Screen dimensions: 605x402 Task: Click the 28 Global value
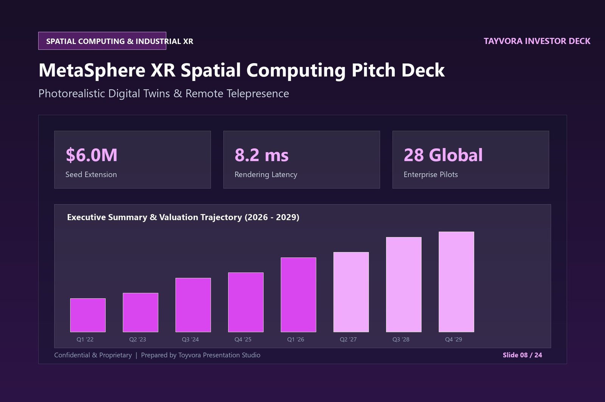pyautogui.click(x=443, y=155)
